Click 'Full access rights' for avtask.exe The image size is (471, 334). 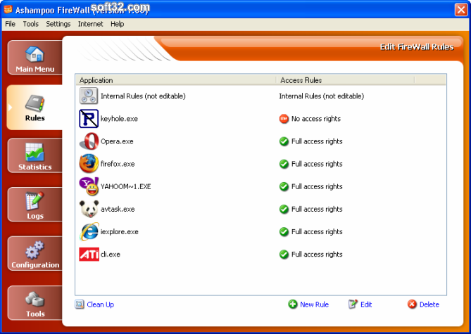click(x=317, y=209)
